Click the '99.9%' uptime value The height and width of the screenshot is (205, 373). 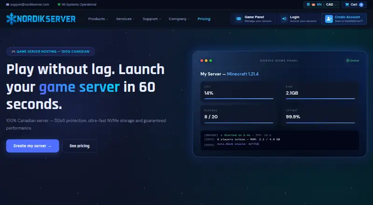point(293,117)
